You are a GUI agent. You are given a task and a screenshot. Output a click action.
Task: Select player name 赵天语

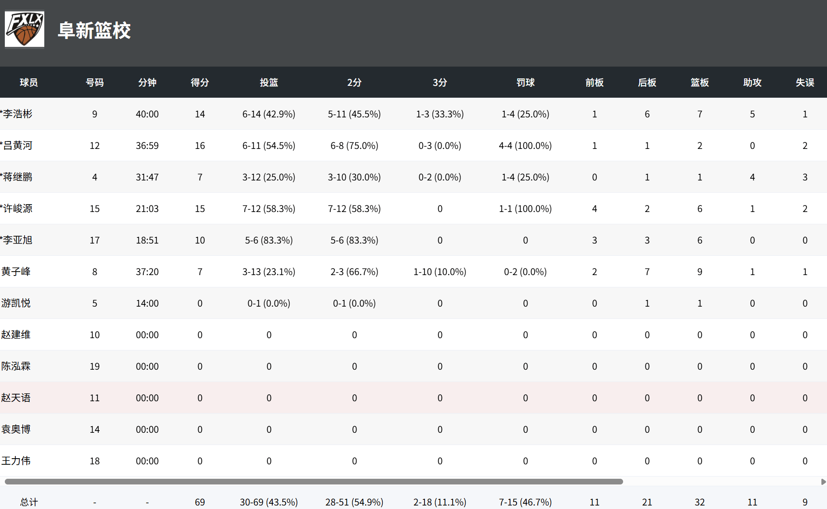[16, 398]
